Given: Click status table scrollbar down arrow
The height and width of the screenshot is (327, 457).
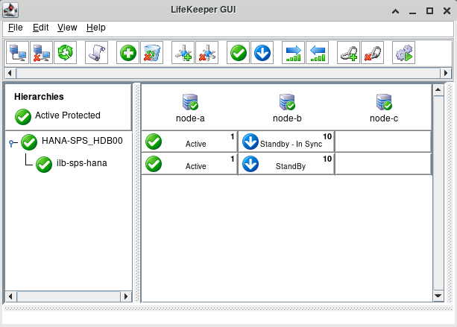Looking at the screenshot, I should [438, 296].
